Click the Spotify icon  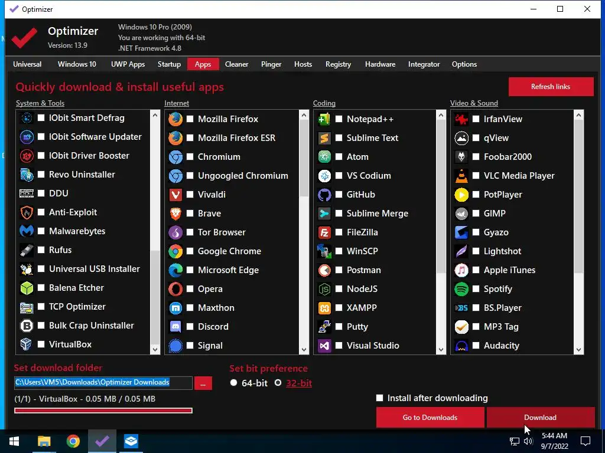[461, 289]
